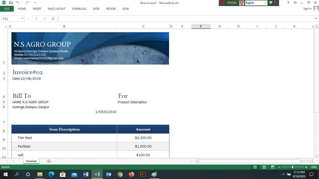Click the Undo arrow icon
This screenshot has width=319, height=179.
click(18, 3)
